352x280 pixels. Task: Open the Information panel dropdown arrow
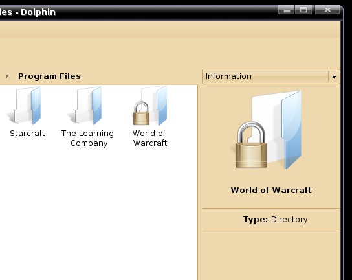pos(334,76)
